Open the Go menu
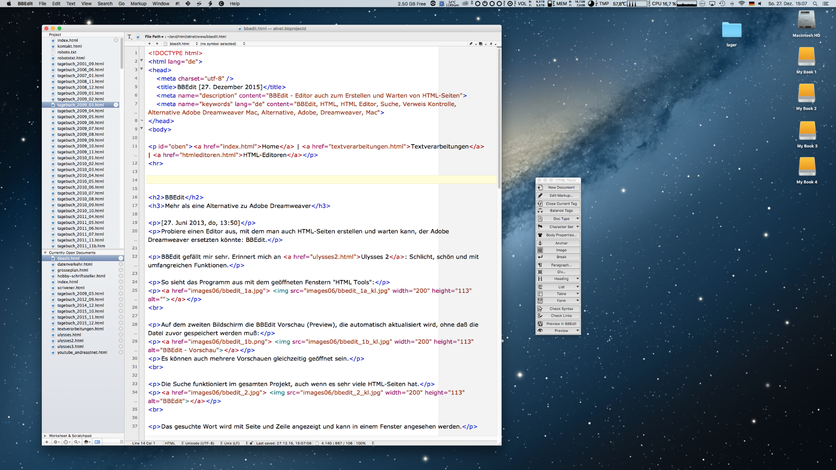Image resolution: width=836 pixels, height=470 pixels. pos(122,4)
